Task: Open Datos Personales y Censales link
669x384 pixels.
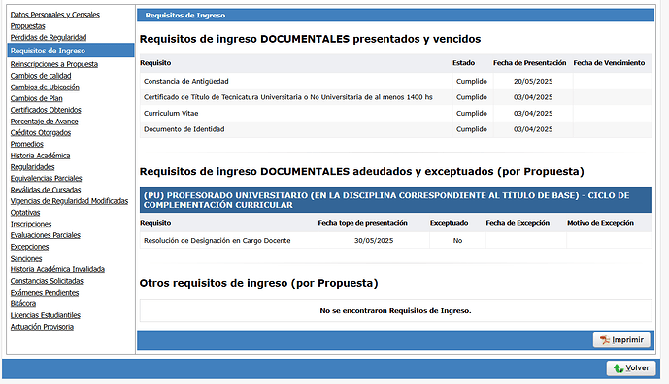Action: 55,15
